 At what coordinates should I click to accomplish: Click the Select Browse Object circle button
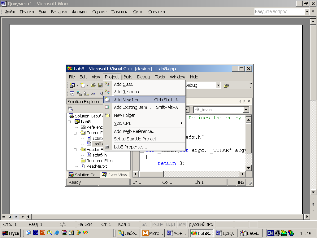tap(313, 205)
